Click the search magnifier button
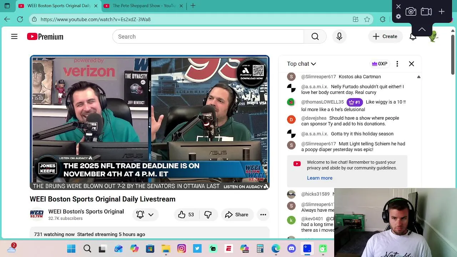The image size is (457, 257). point(315,36)
